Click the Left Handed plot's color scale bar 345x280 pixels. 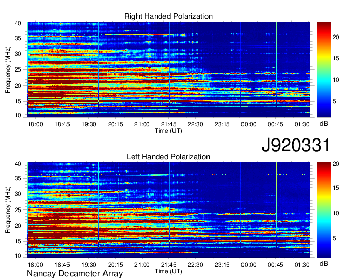pos(324,210)
